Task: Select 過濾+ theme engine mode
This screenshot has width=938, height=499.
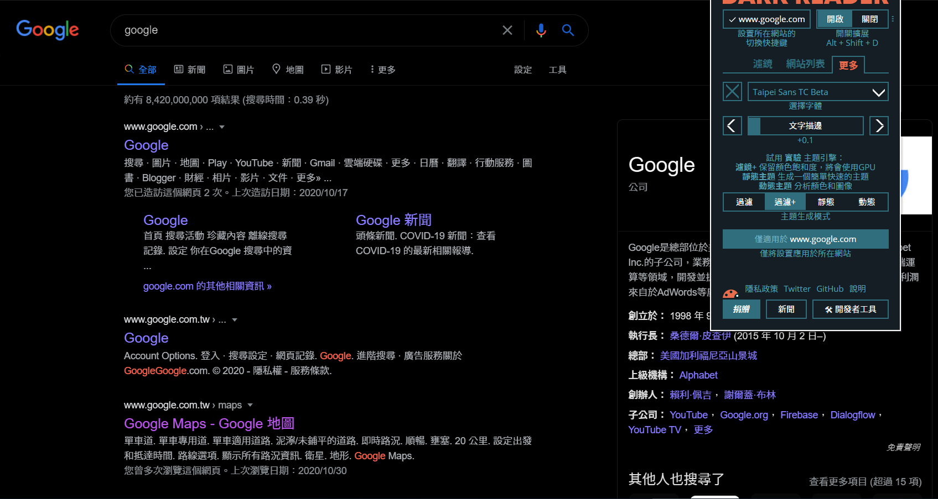Action: tap(785, 202)
